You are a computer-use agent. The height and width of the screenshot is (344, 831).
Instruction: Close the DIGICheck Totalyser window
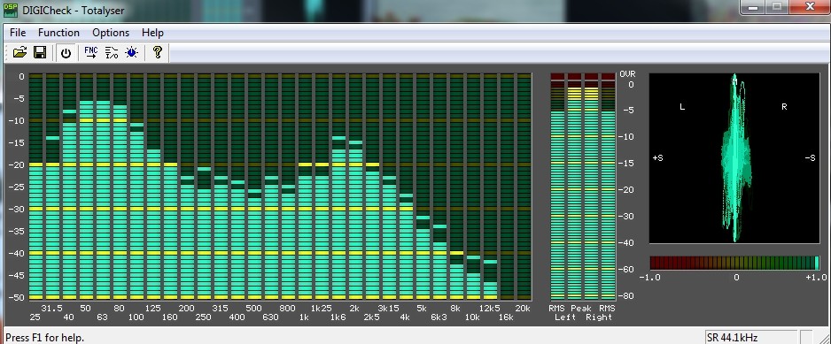pos(810,7)
